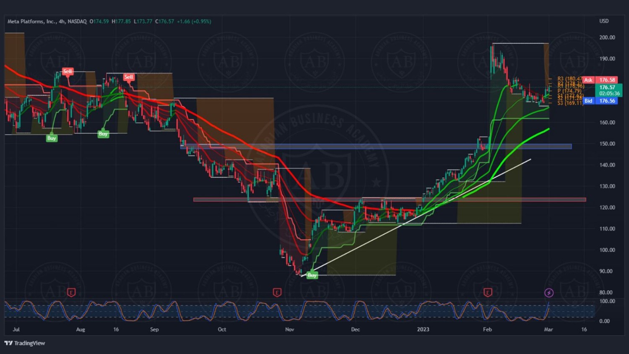Click the close value C176.57
Viewport: 629px width, 354px height.
[165, 21]
